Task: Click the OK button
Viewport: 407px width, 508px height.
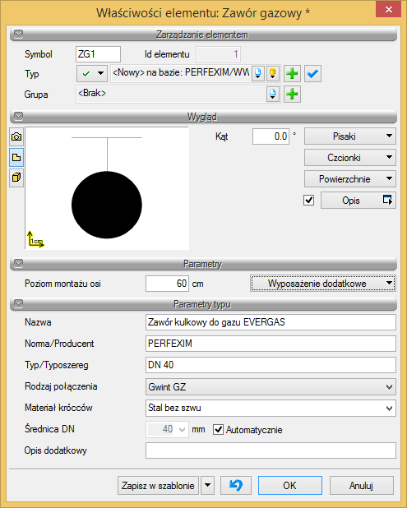Action: (290, 485)
